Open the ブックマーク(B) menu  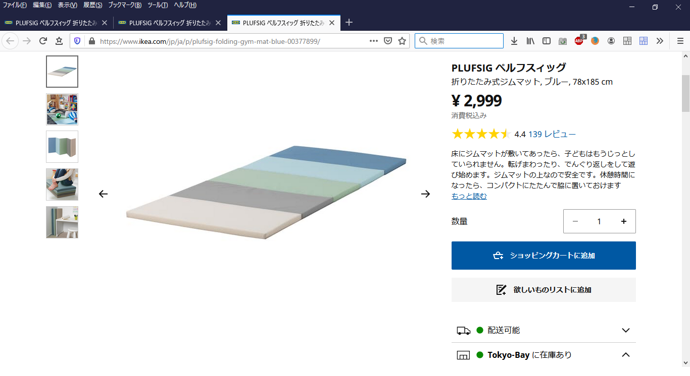point(125,5)
